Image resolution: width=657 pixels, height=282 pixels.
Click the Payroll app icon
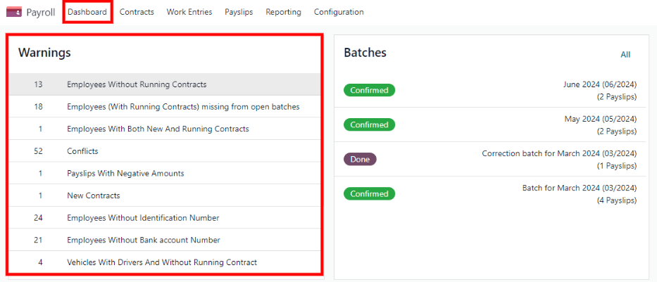[x=13, y=12]
